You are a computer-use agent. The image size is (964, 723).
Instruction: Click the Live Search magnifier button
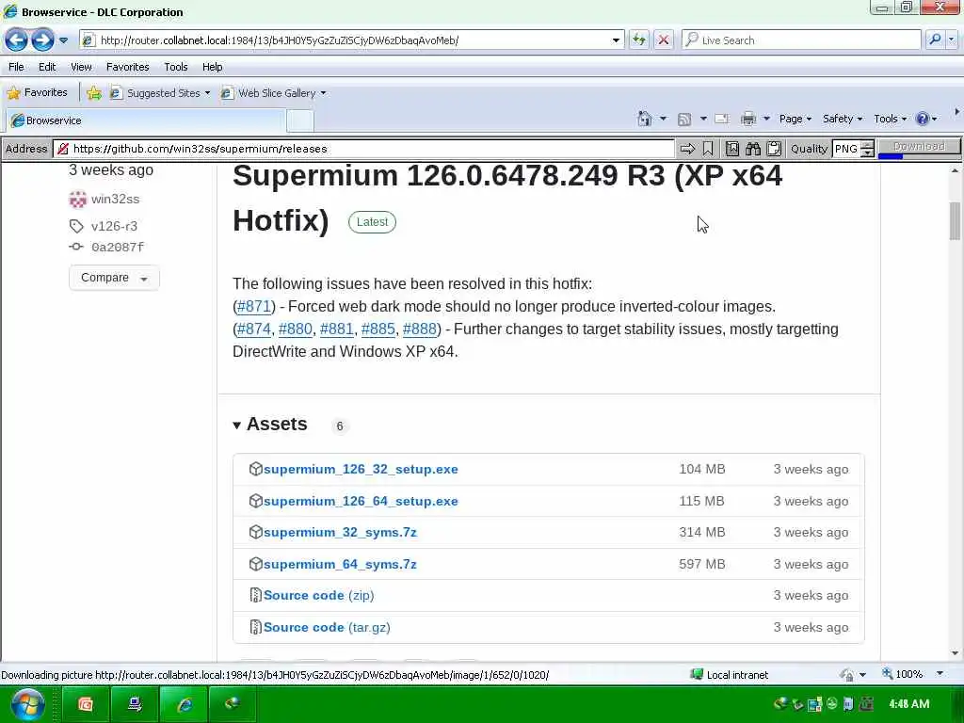935,40
